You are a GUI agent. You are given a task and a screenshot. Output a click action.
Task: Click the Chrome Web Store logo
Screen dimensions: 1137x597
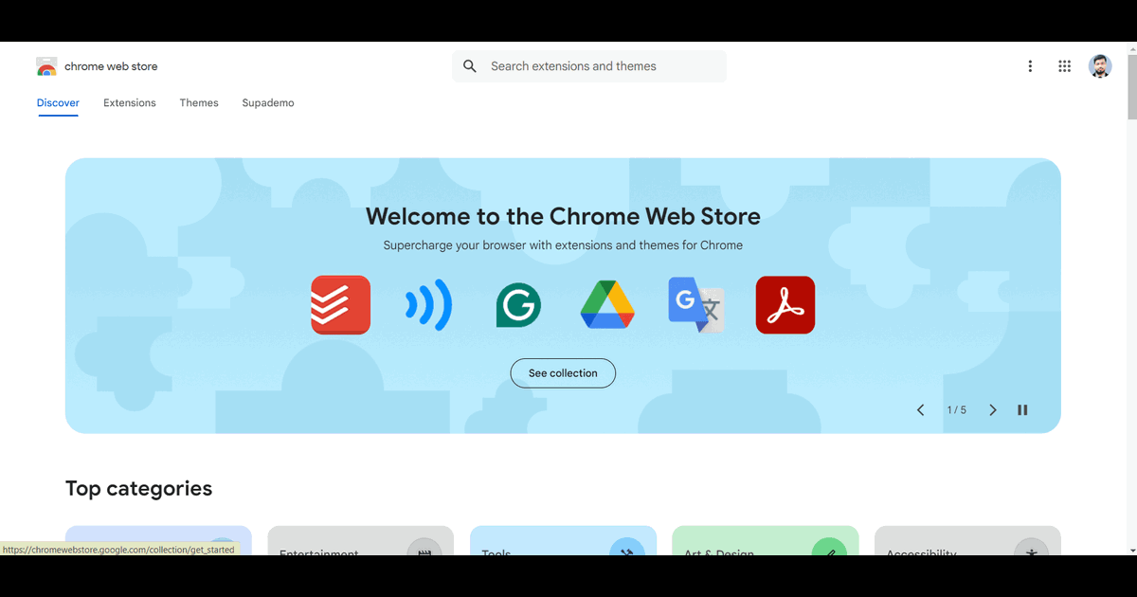[x=46, y=66]
